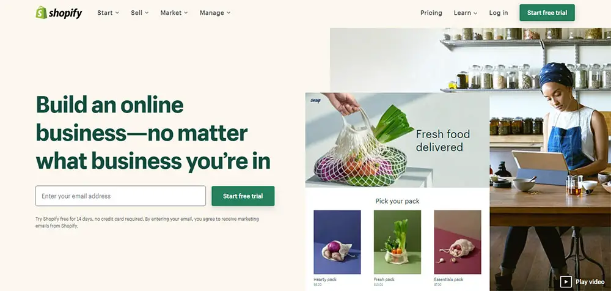Click the snap logo in the storefront preview
This screenshot has height=291, width=611.
tap(315, 101)
